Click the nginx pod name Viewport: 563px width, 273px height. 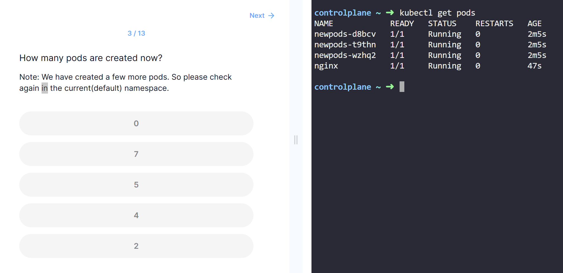click(x=326, y=66)
